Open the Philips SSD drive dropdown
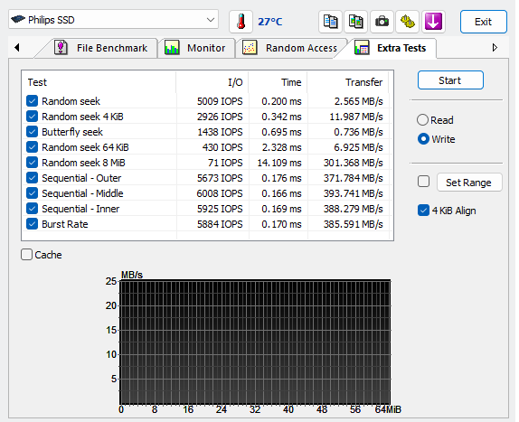Screen dimensions: 519x422 point(113,20)
